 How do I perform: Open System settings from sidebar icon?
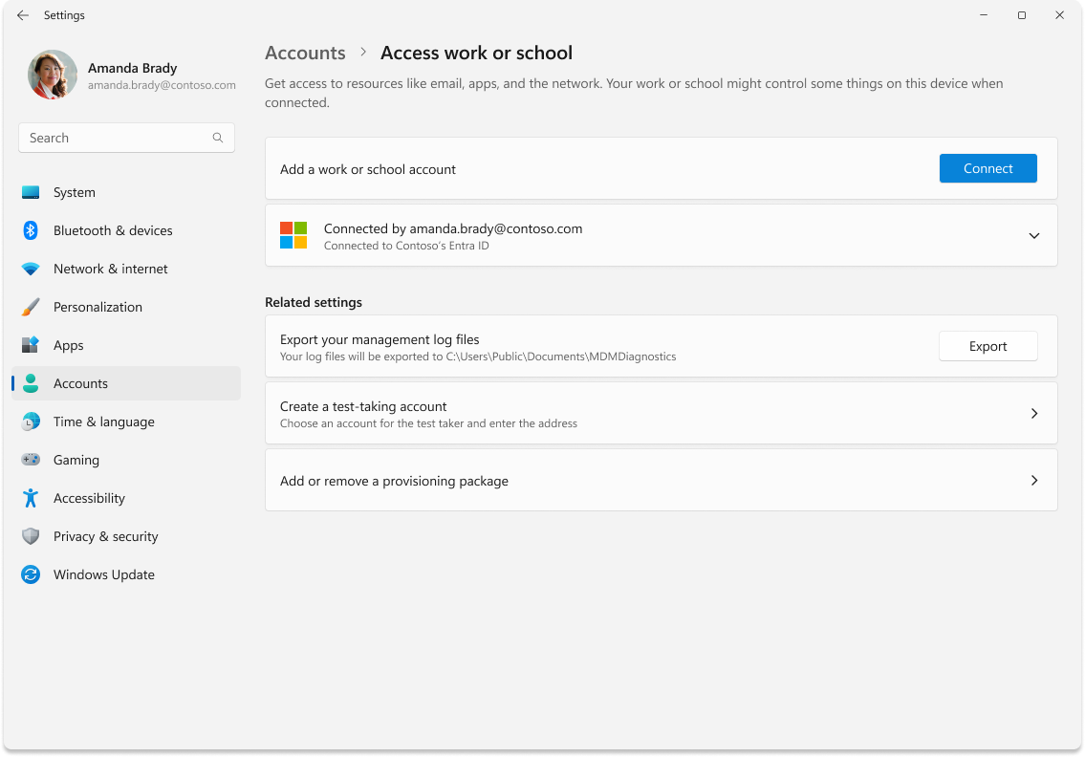[x=32, y=192]
